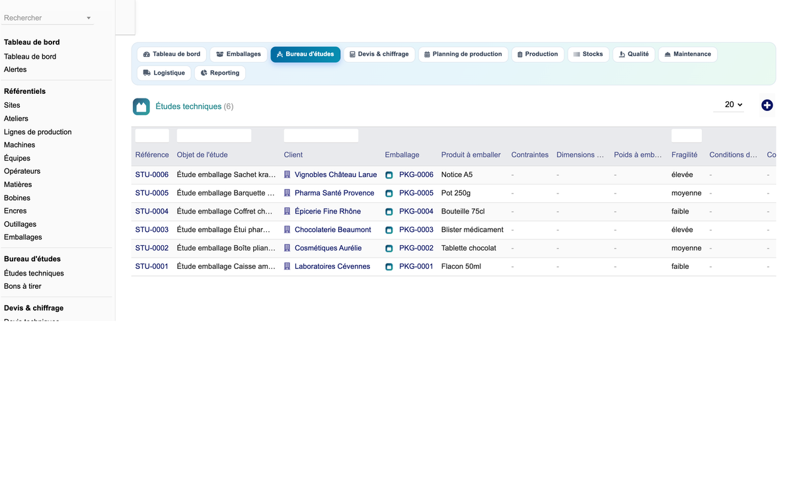Open the page size dropdown showing 20
793x491 pixels.
click(729, 104)
